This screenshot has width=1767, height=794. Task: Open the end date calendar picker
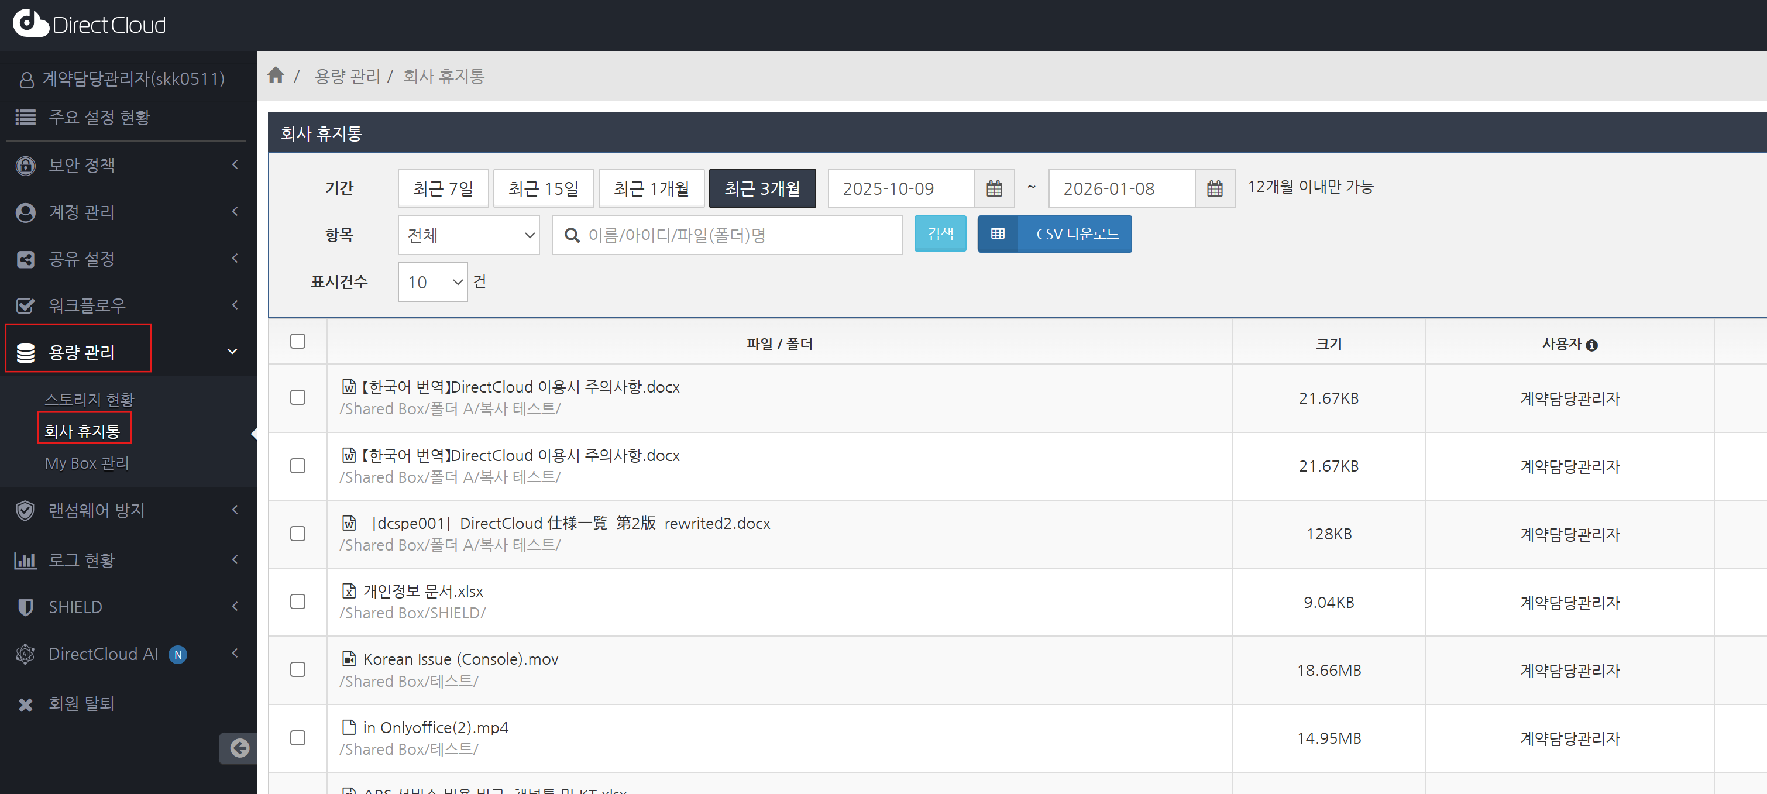click(1214, 189)
